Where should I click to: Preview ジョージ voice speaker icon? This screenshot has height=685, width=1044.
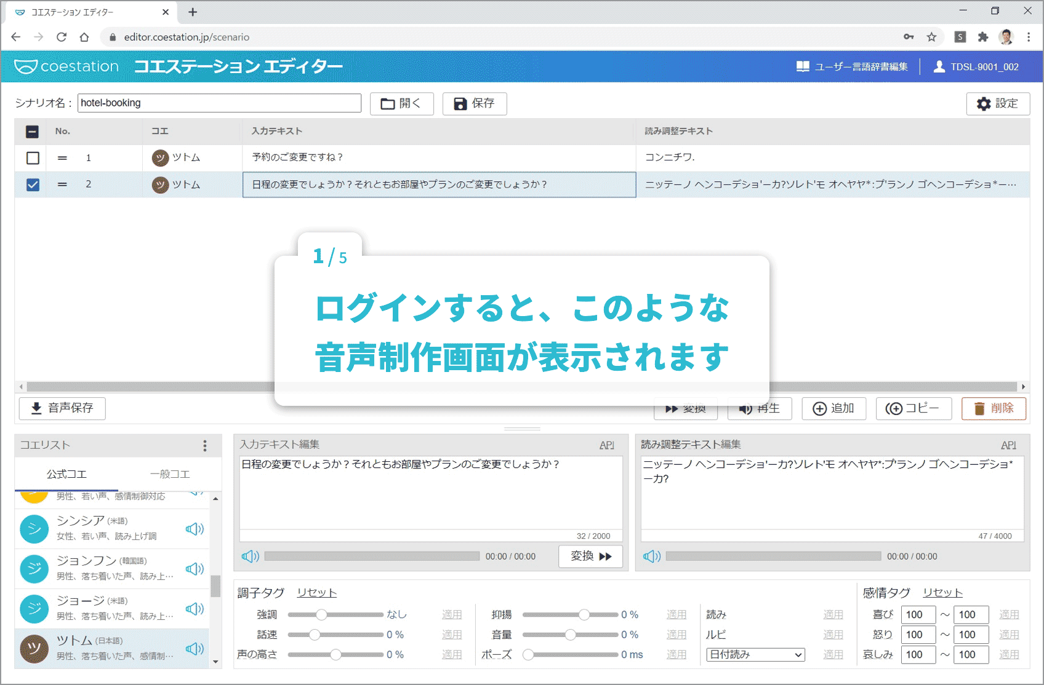click(x=195, y=609)
